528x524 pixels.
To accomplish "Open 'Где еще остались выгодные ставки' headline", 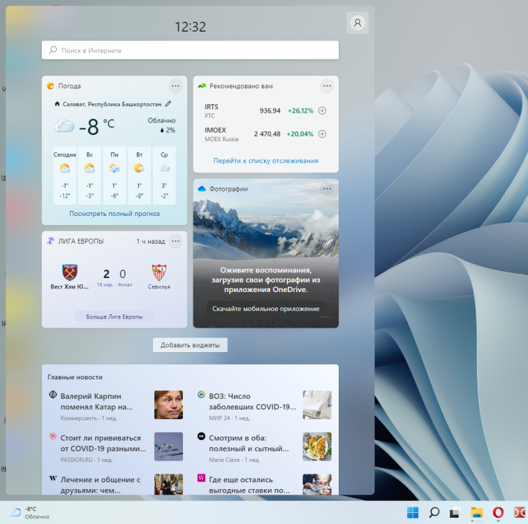I will 249,485.
